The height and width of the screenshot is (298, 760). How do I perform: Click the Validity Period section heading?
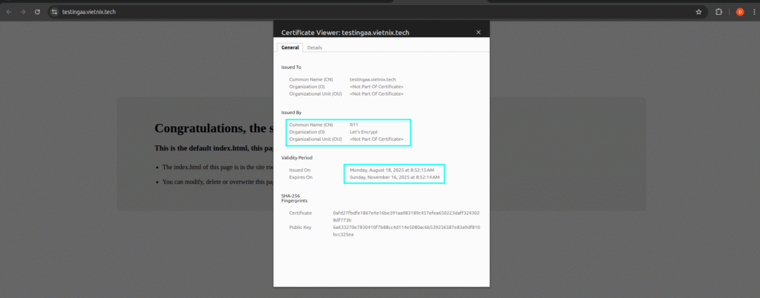coord(297,158)
